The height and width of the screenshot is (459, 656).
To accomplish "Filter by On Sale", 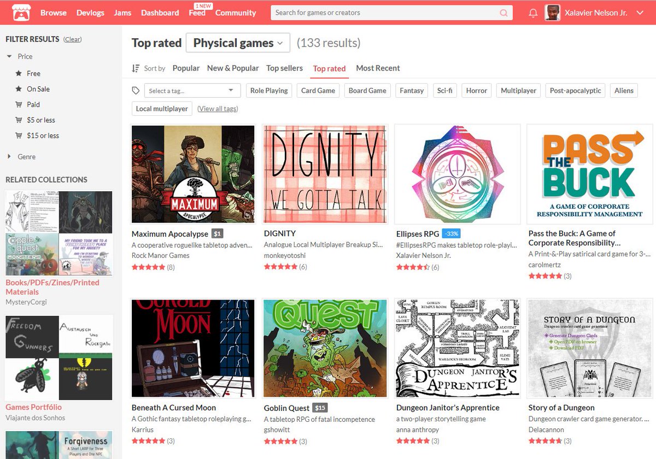I will [x=38, y=89].
